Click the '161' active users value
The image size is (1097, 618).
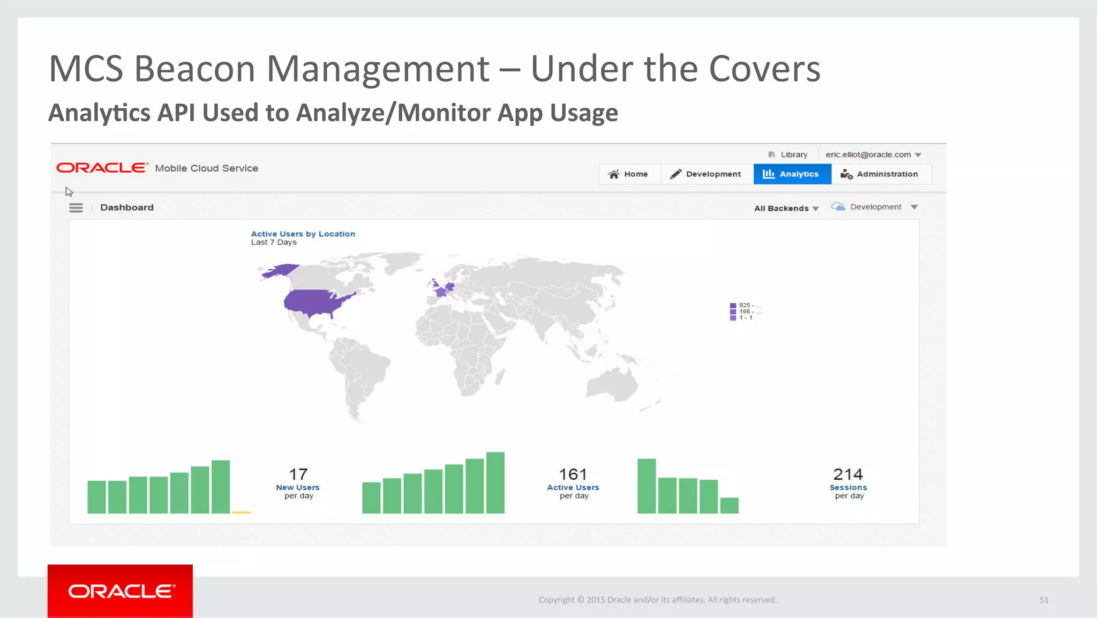(x=573, y=474)
